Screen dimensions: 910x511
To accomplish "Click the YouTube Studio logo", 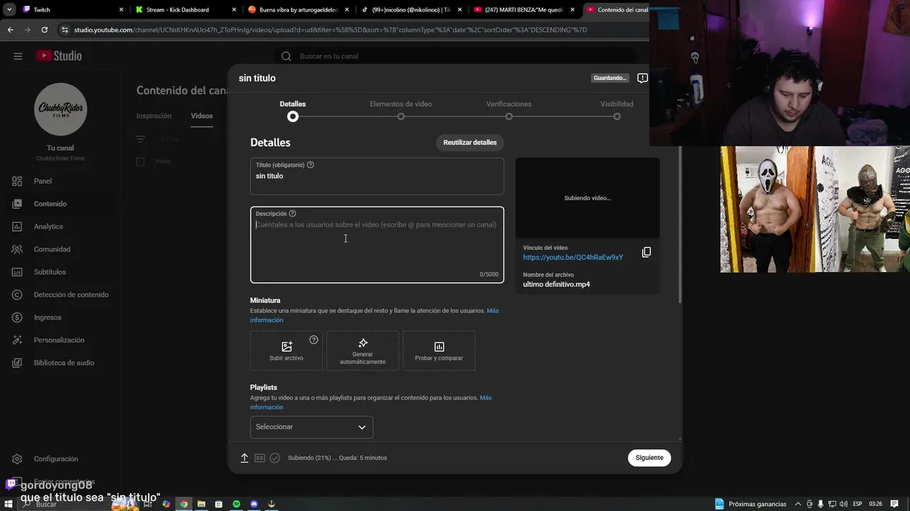I will coord(59,56).
